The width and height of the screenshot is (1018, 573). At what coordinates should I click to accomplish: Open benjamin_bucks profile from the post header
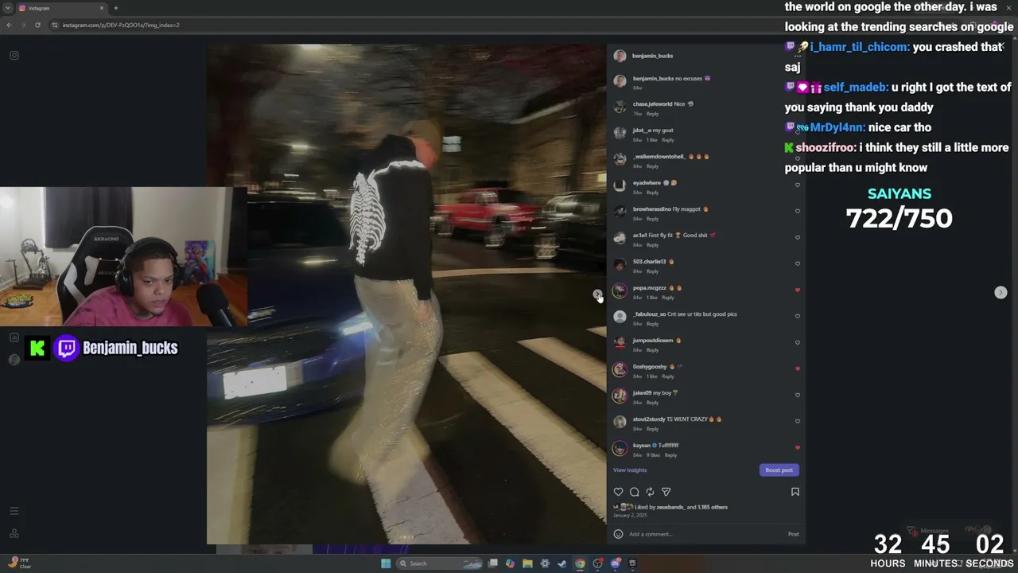(x=653, y=56)
